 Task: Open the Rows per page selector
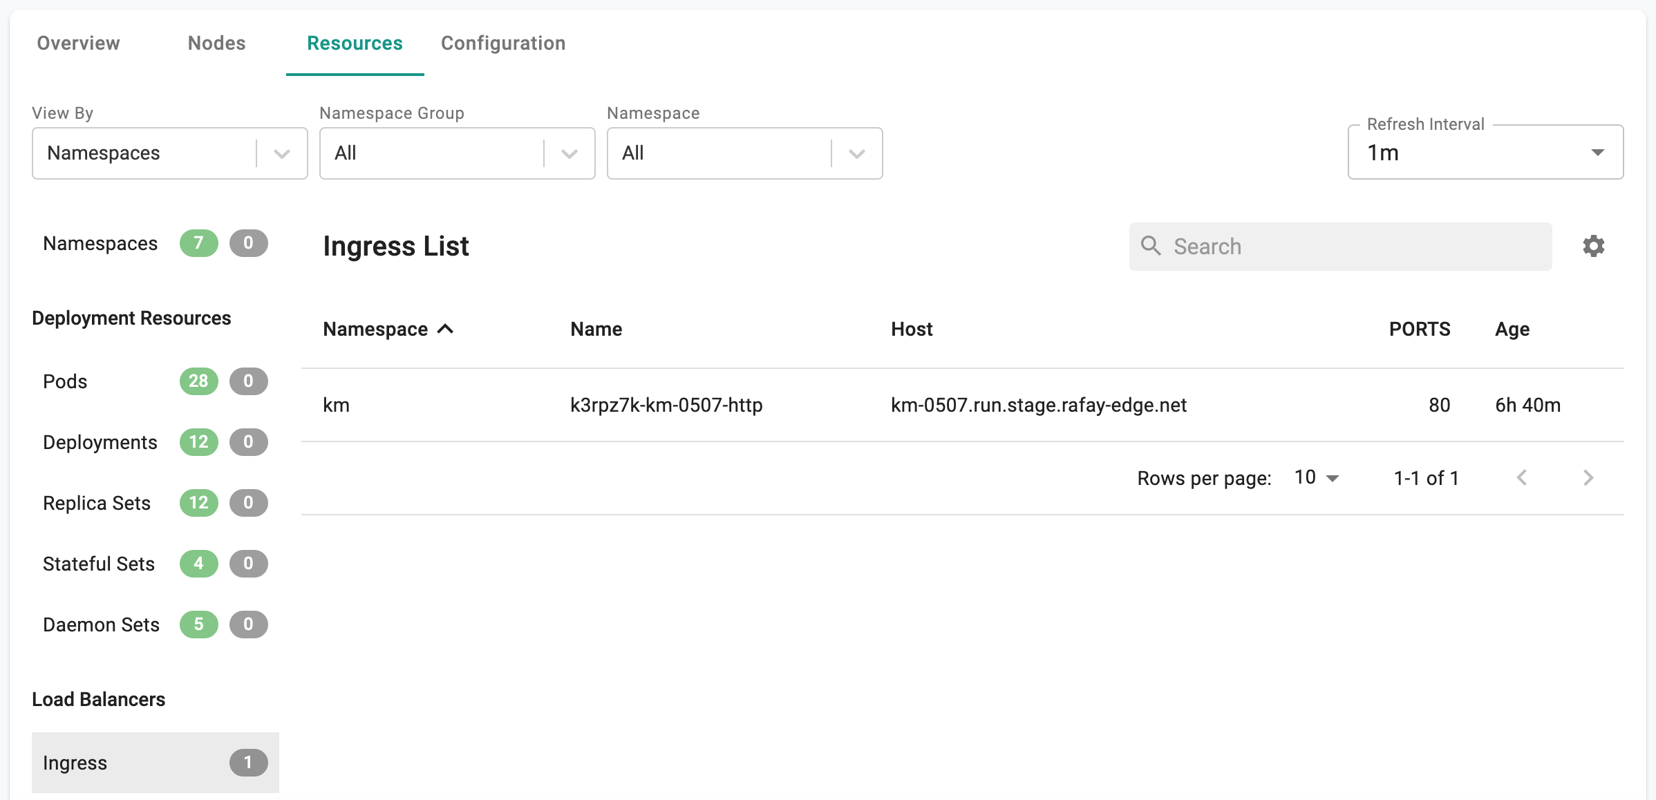click(1317, 477)
